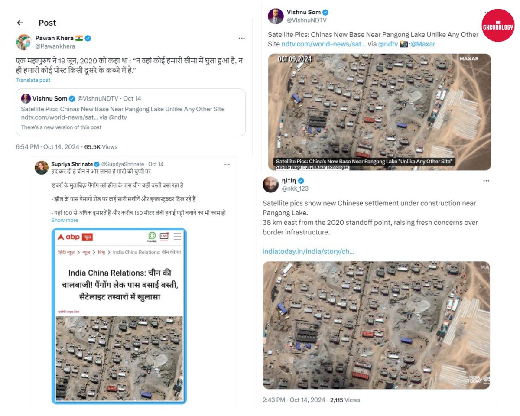Click the @Maxar mention
This screenshot has height=416, width=520.
tap(422, 44)
